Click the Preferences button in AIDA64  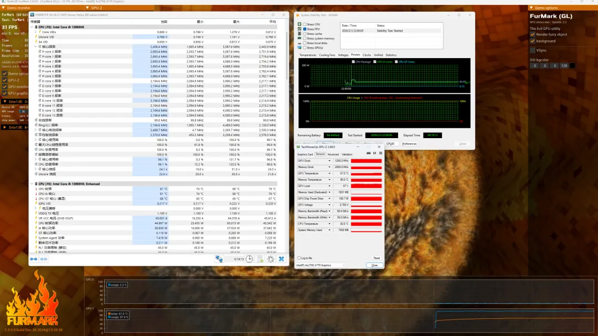(409, 144)
